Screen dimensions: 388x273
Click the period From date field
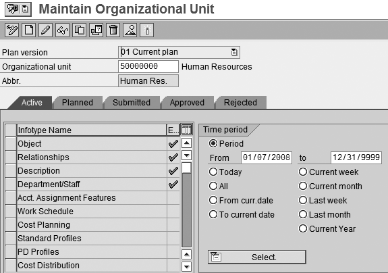[267, 157]
